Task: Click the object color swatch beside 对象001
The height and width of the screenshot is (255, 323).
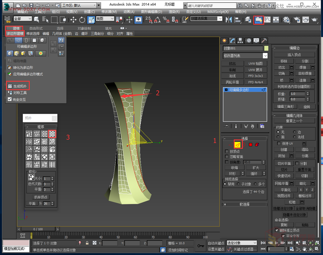Action: point(266,48)
